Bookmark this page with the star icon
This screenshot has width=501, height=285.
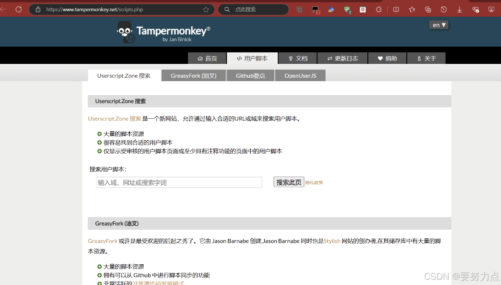[206, 9]
